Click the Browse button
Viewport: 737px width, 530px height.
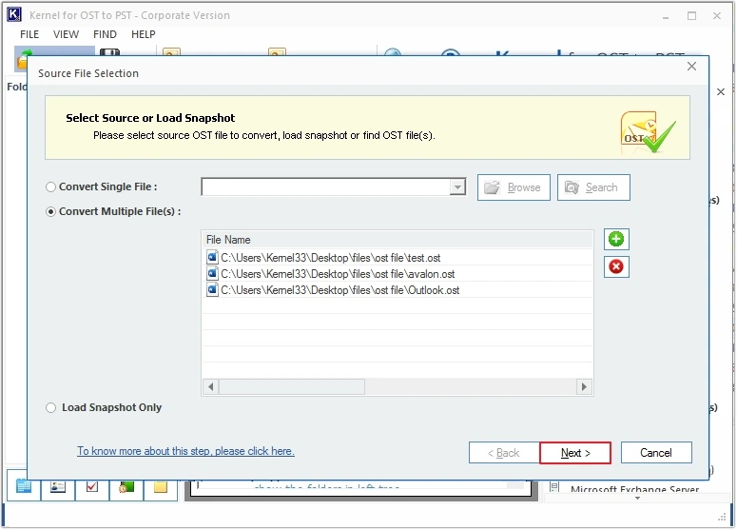pos(514,187)
